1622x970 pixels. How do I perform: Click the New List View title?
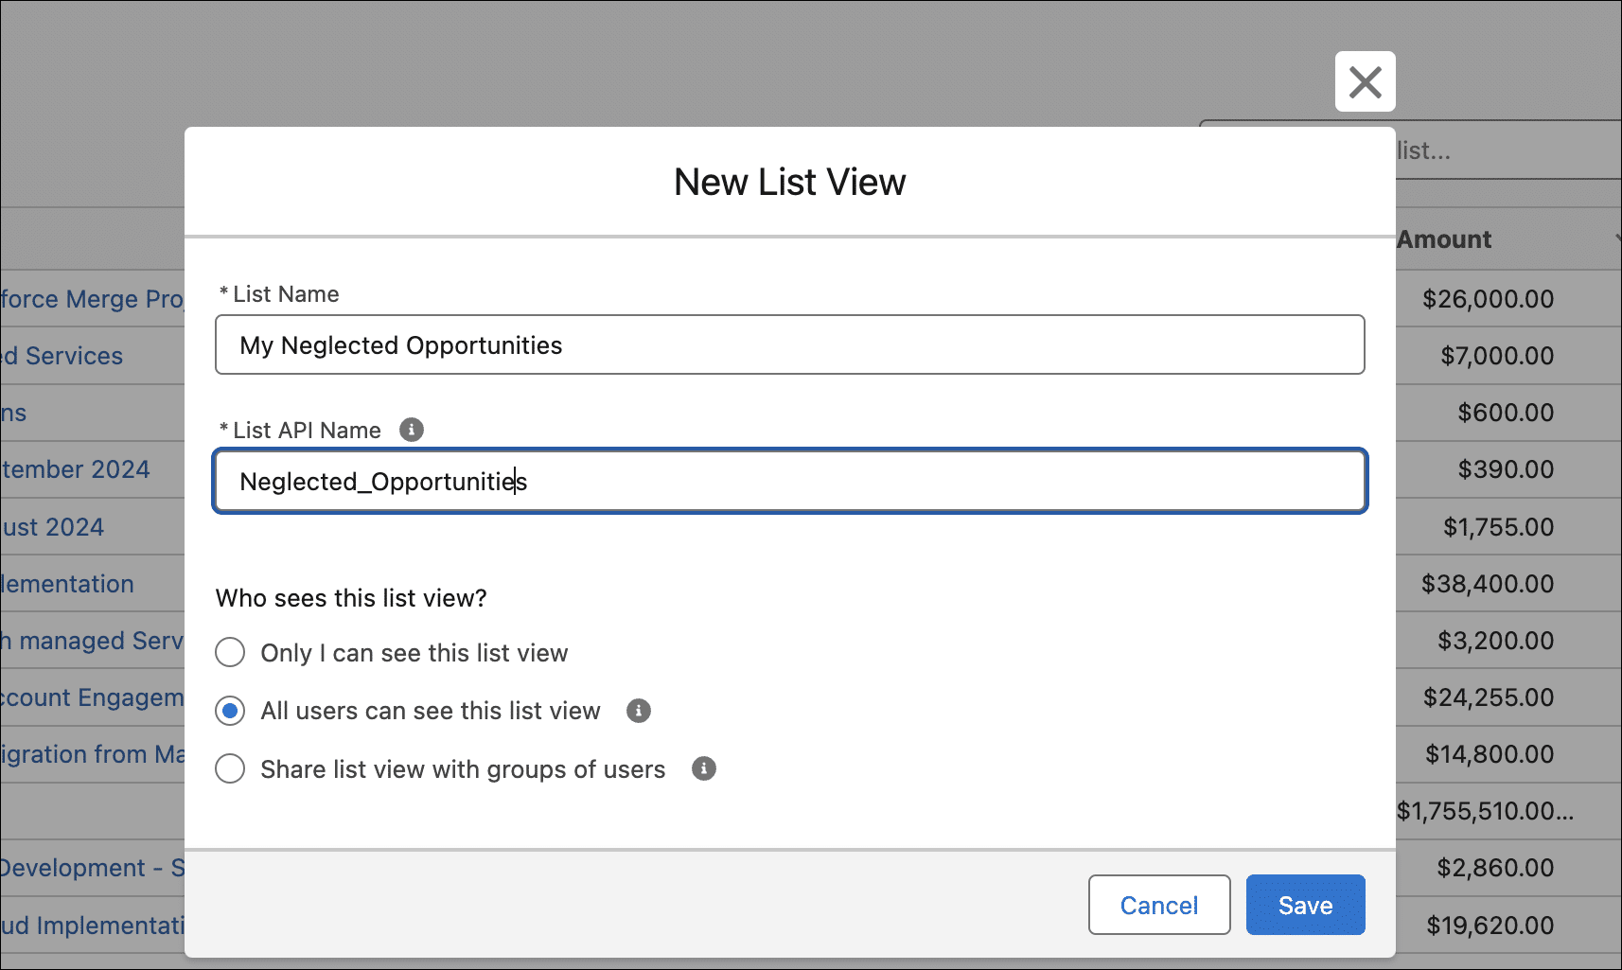click(x=790, y=182)
